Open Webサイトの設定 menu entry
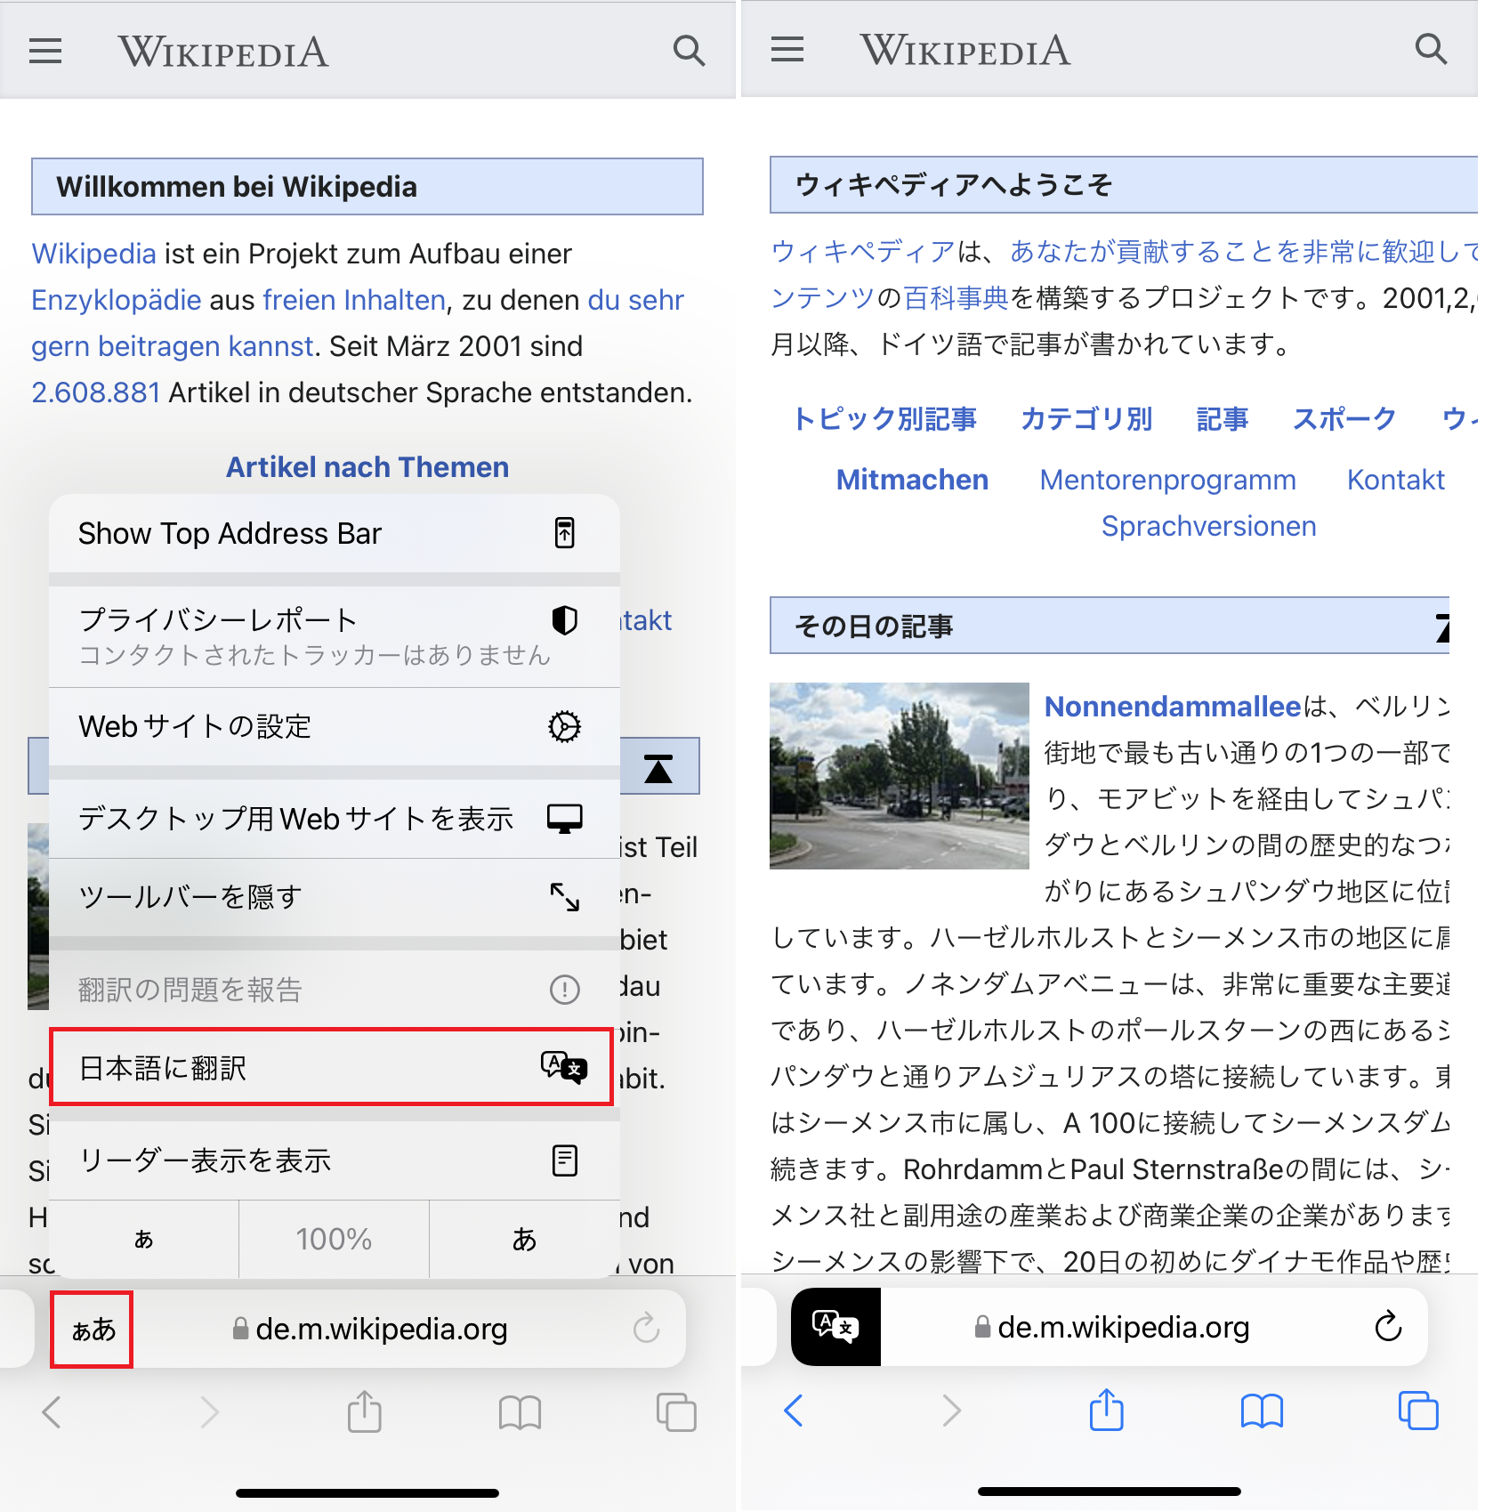 click(x=335, y=726)
